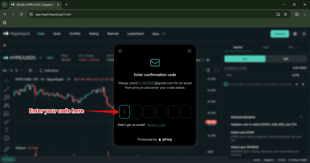Open the More dropdown in navigation

[x=159, y=34]
